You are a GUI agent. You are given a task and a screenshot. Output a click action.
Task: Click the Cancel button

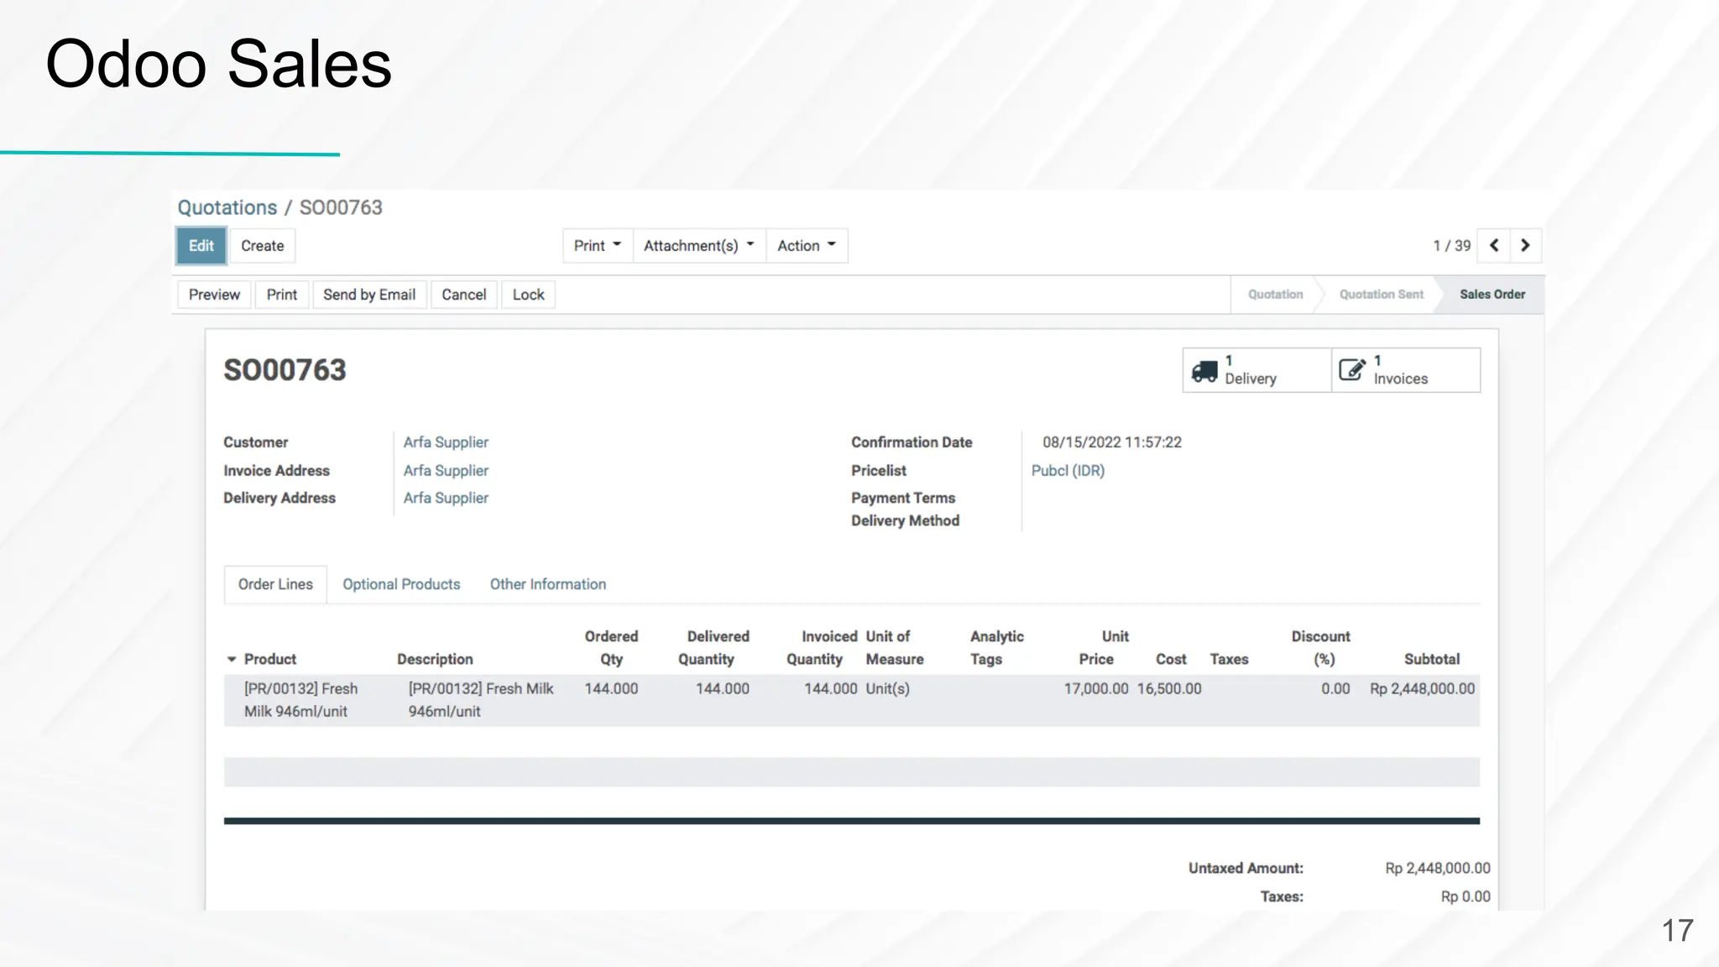pos(464,295)
